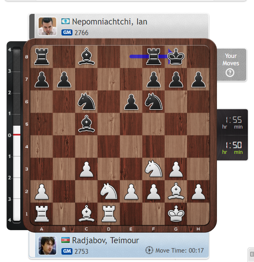The image size is (254, 262).
Task: Select the black bishop on c5
Action: (x=86, y=124)
